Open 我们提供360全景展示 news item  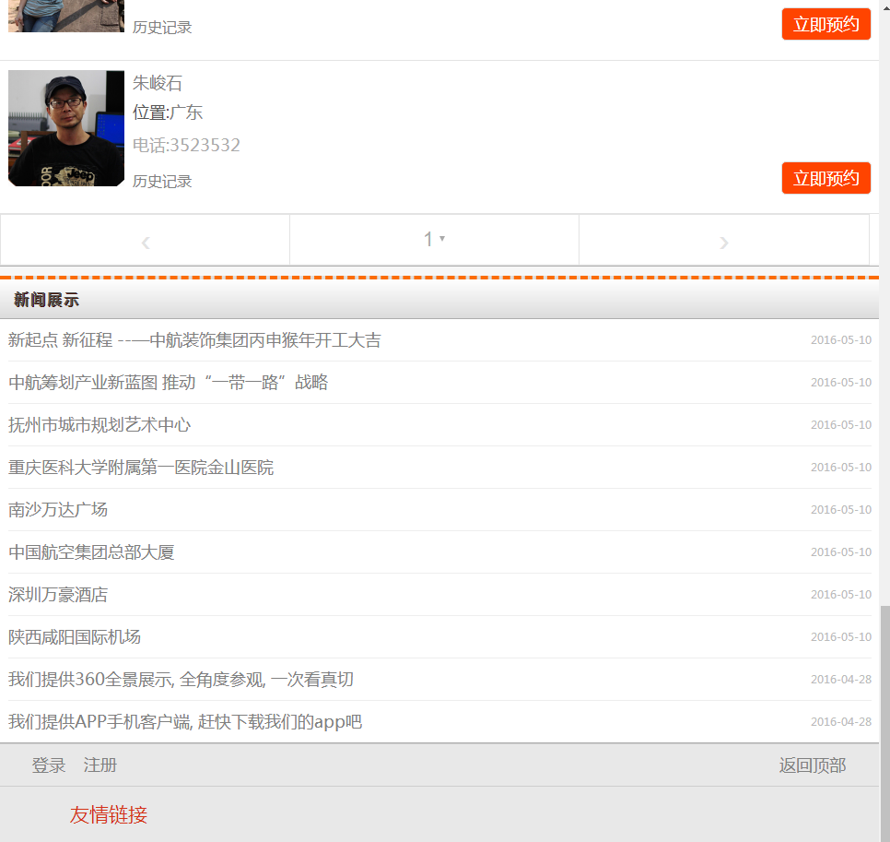181,680
